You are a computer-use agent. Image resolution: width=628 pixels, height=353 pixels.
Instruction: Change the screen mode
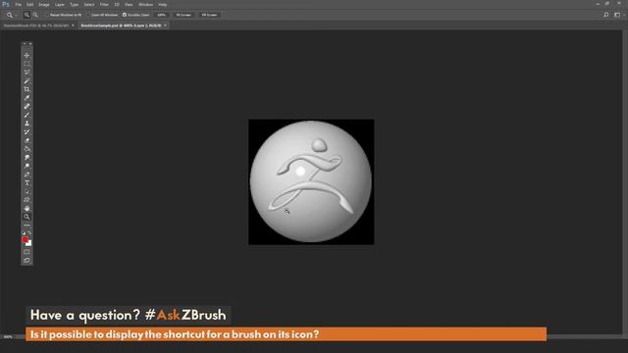click(26, 260)
